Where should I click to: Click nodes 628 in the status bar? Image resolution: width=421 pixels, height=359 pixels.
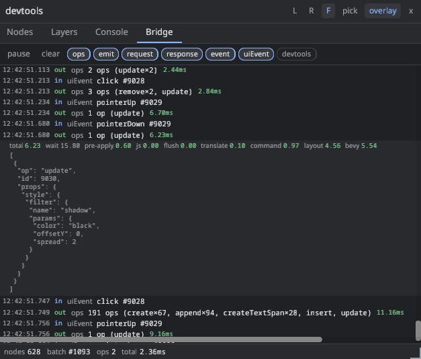click(x=22, y=352)
